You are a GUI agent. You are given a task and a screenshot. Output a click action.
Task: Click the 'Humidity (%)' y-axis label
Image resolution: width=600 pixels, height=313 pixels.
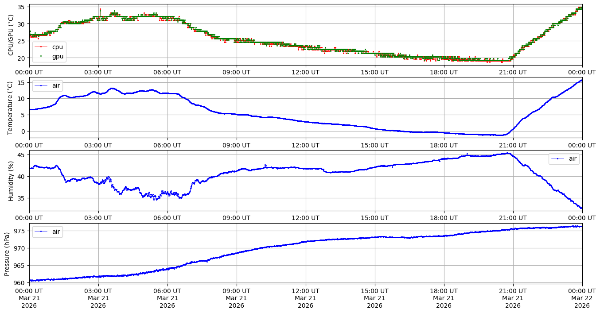click(11, 181)
